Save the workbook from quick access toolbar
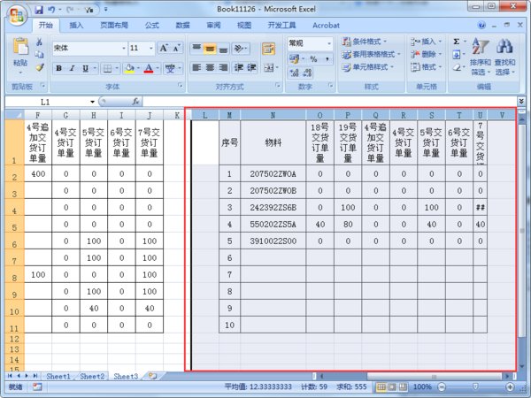Image resolution: width=531 pixels, height=398 pixels. (39, 10)
